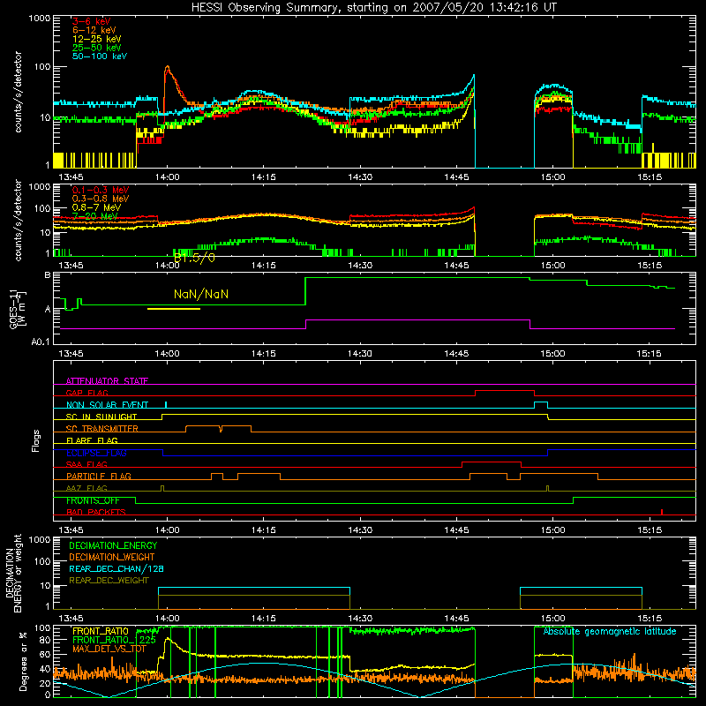Select the 50-100 keV legend label

(x=100, y=56)
